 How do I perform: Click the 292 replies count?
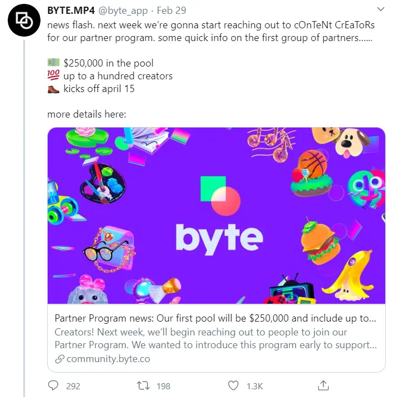coord(73,386)
